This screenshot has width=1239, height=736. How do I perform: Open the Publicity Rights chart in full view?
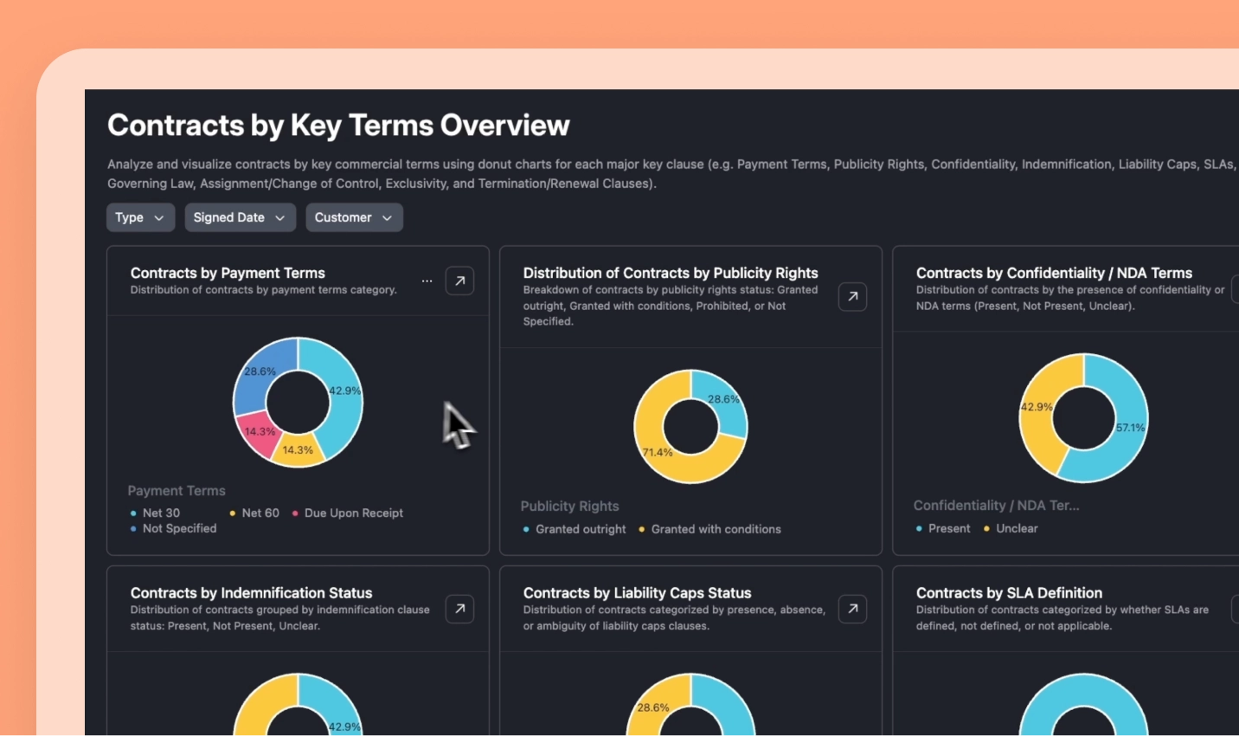tap(852, 296)
